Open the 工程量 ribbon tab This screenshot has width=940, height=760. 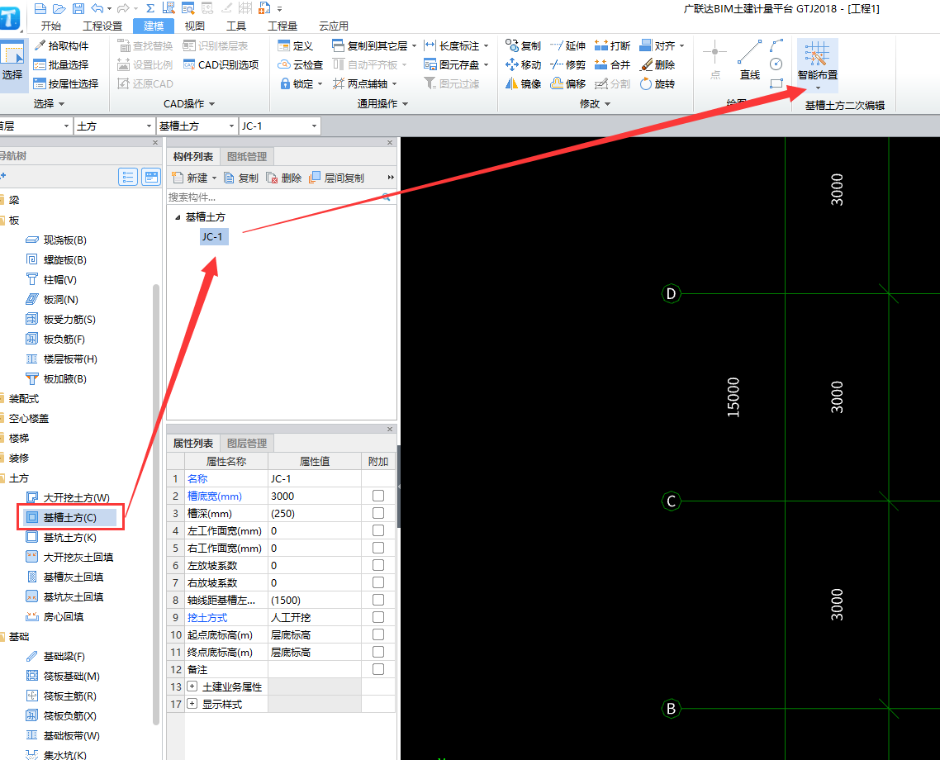pos(282,26)
